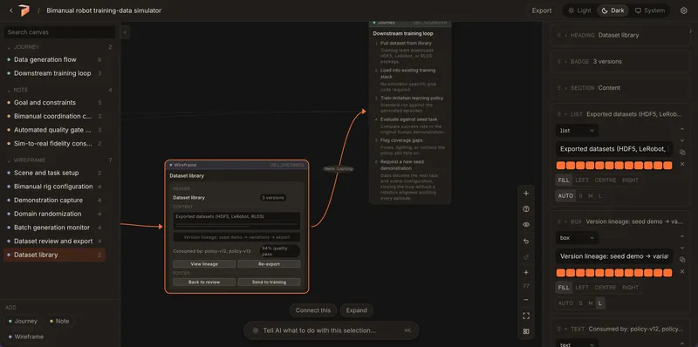Click the Expand button below canvas
Image resolution: width=698 pixels, height=347 pixels.
coord(357,310)
